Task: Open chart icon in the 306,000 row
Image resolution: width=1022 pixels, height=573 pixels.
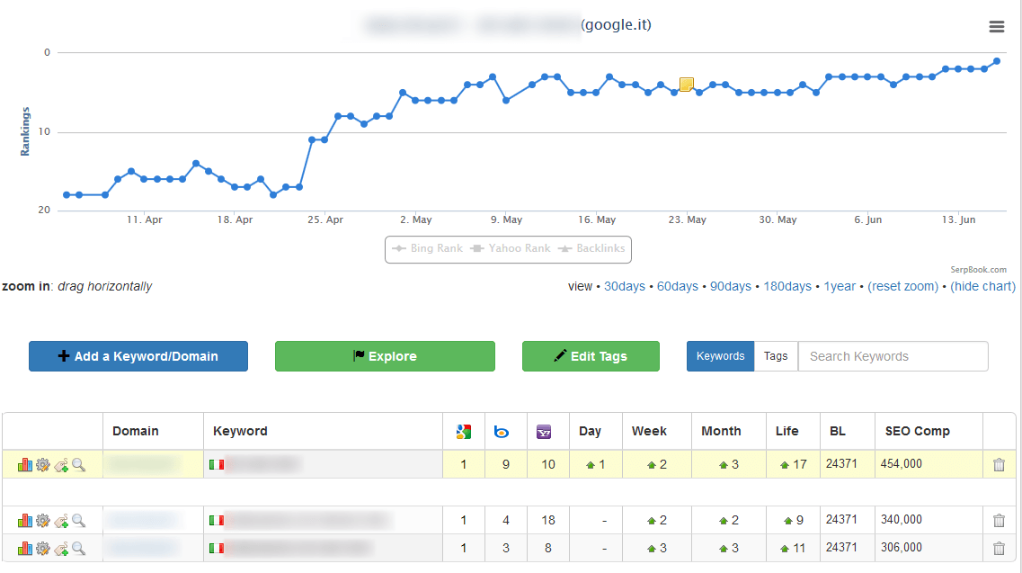Action: coord(25,548)
